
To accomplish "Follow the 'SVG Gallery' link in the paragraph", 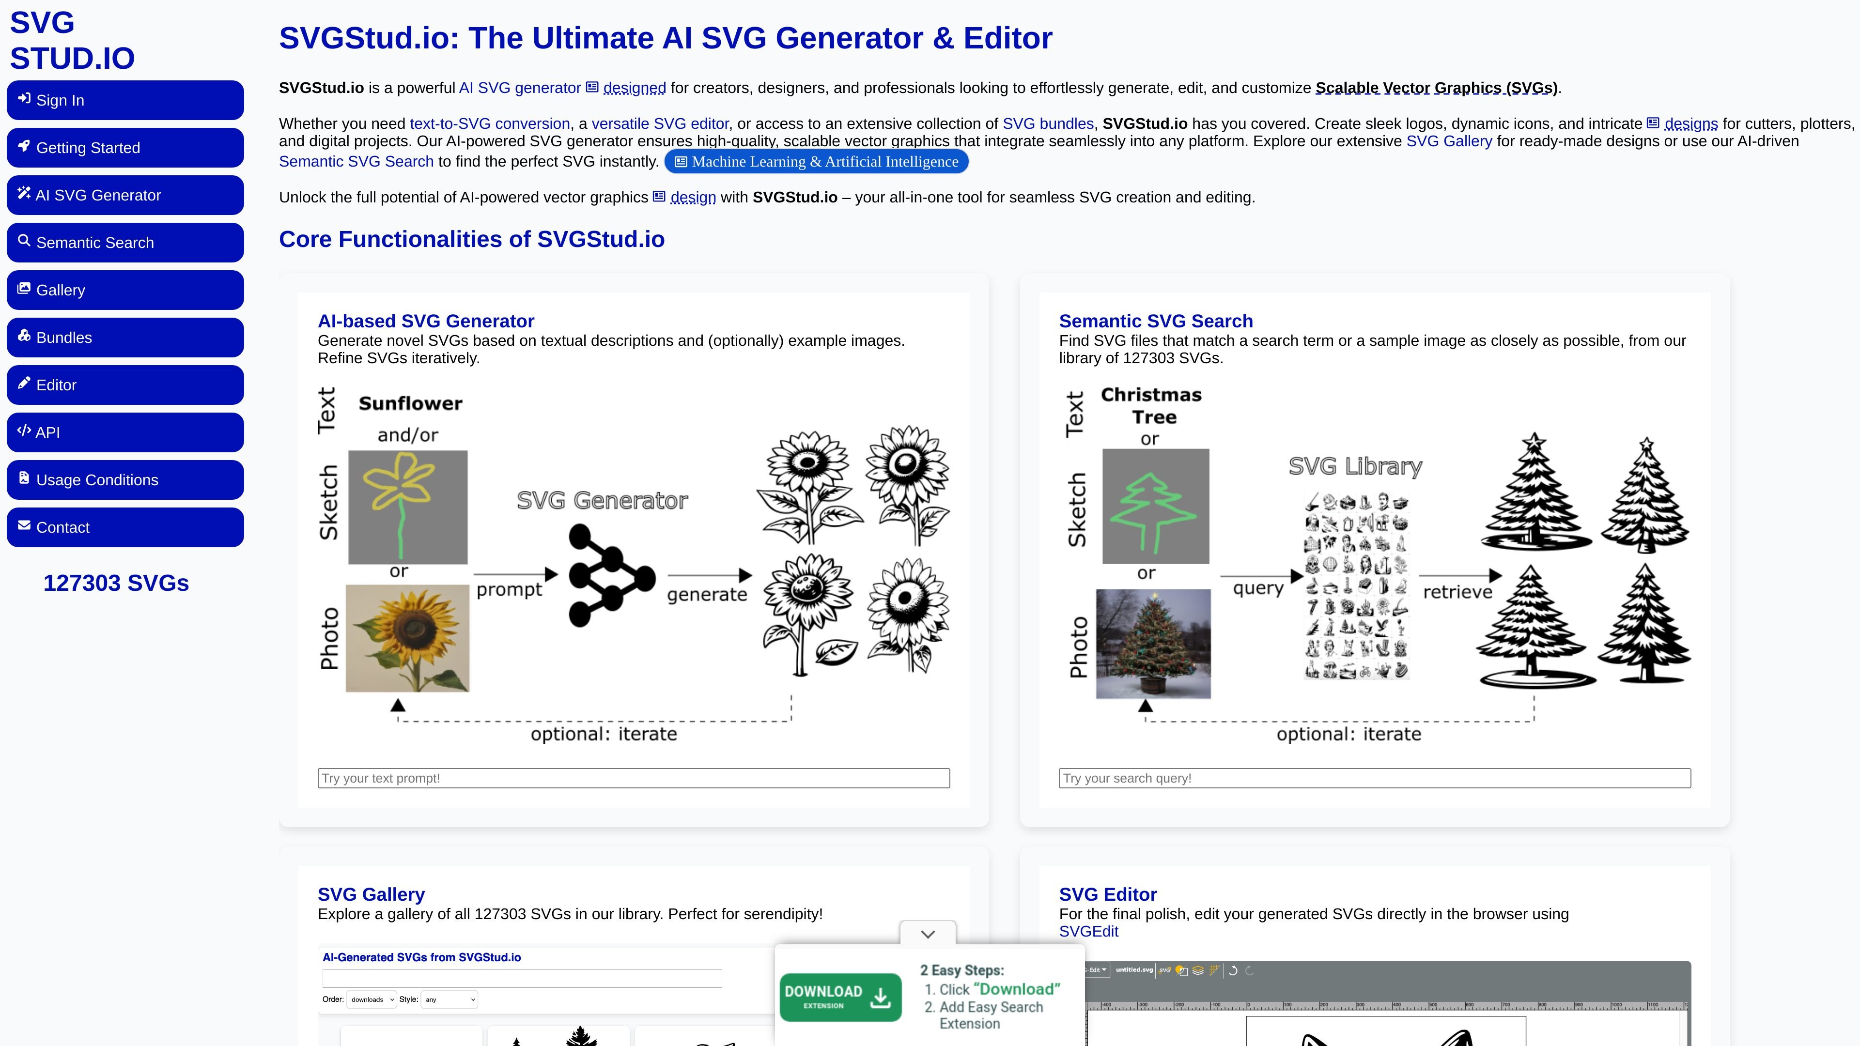I will click(x=1449, y=141).
